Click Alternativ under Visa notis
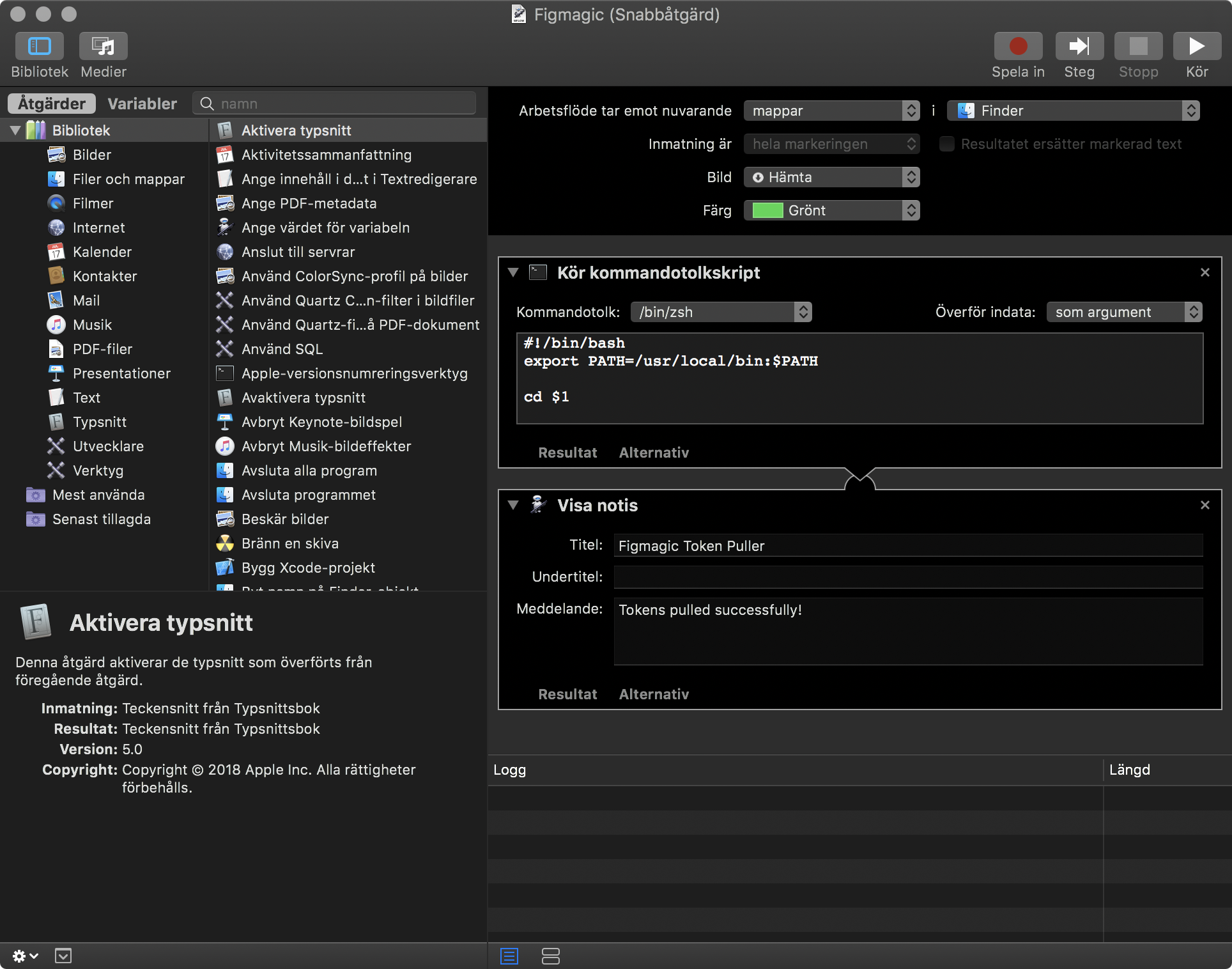 coord(653,694)
